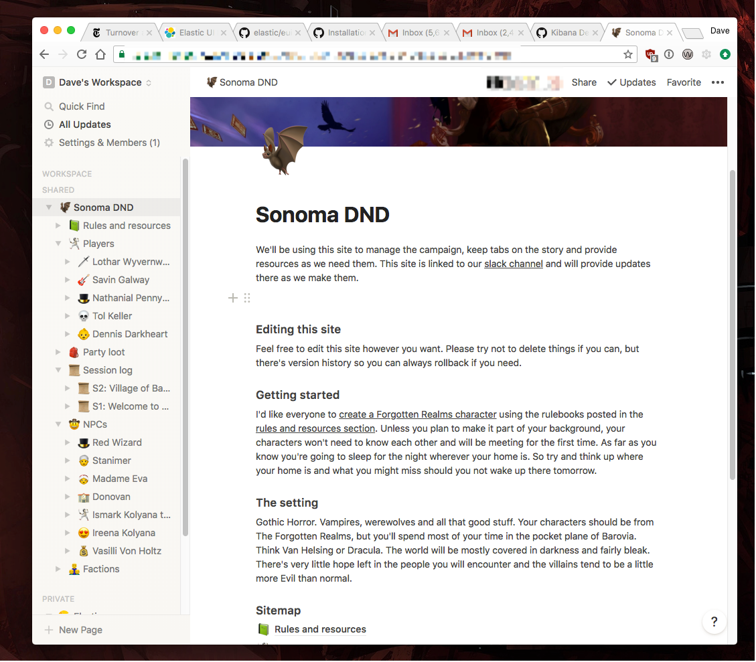Screen dimensions: 756x662
Task: Click the Settings & Members gear icon
Action: tap(49, 143)
